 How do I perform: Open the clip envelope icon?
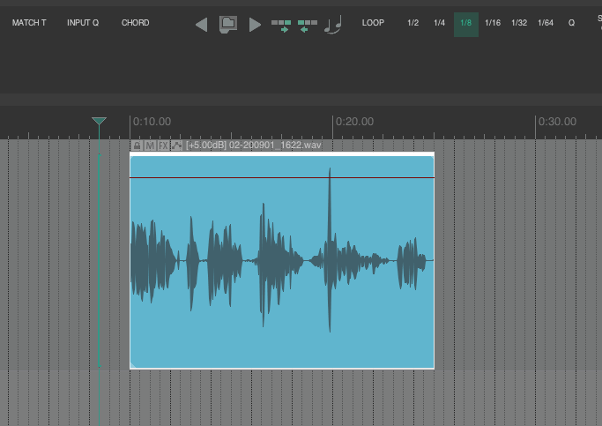[176, 146]
